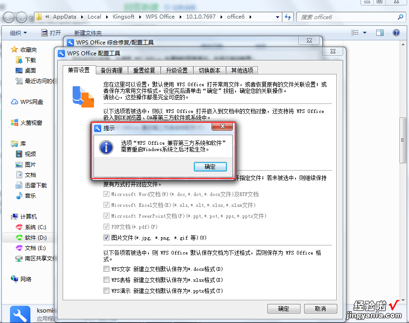Open the 升级设置 tab

[177, 70]
